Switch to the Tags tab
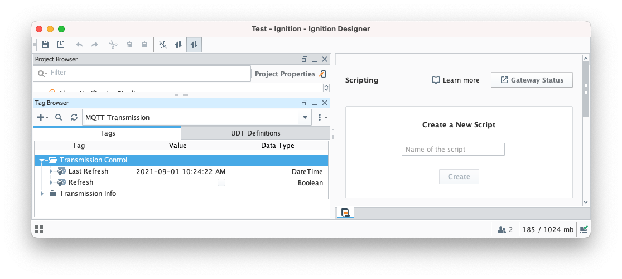Viewport: 622px width, 279px height. click(x=107, y=133)
